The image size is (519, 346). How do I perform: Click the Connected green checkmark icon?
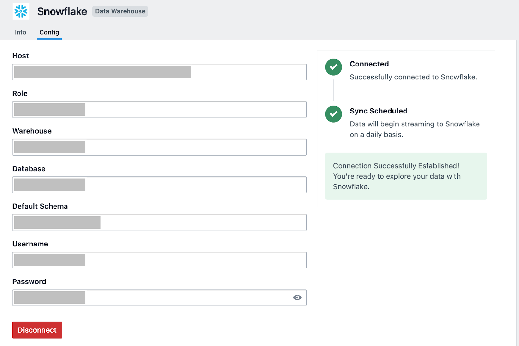[x=333, y=67]
